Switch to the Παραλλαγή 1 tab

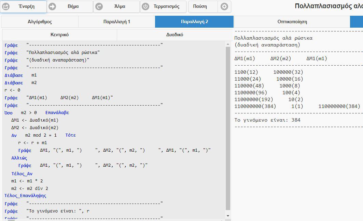[x=117, y=22]
